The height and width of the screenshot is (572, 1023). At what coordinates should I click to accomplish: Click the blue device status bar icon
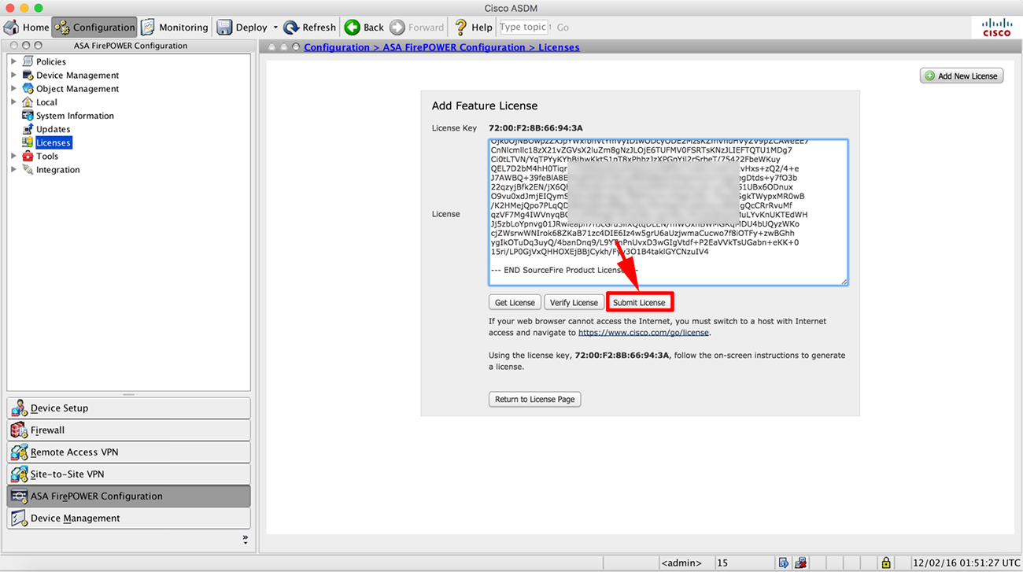(x=783, y=563)
